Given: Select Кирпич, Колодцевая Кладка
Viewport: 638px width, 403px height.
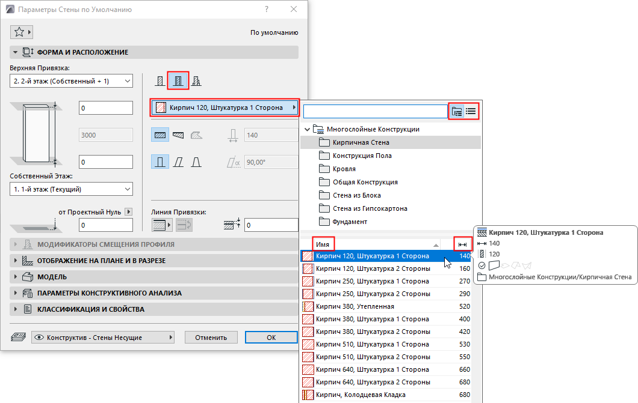Looking at the screenshot, I should point(386,395).
